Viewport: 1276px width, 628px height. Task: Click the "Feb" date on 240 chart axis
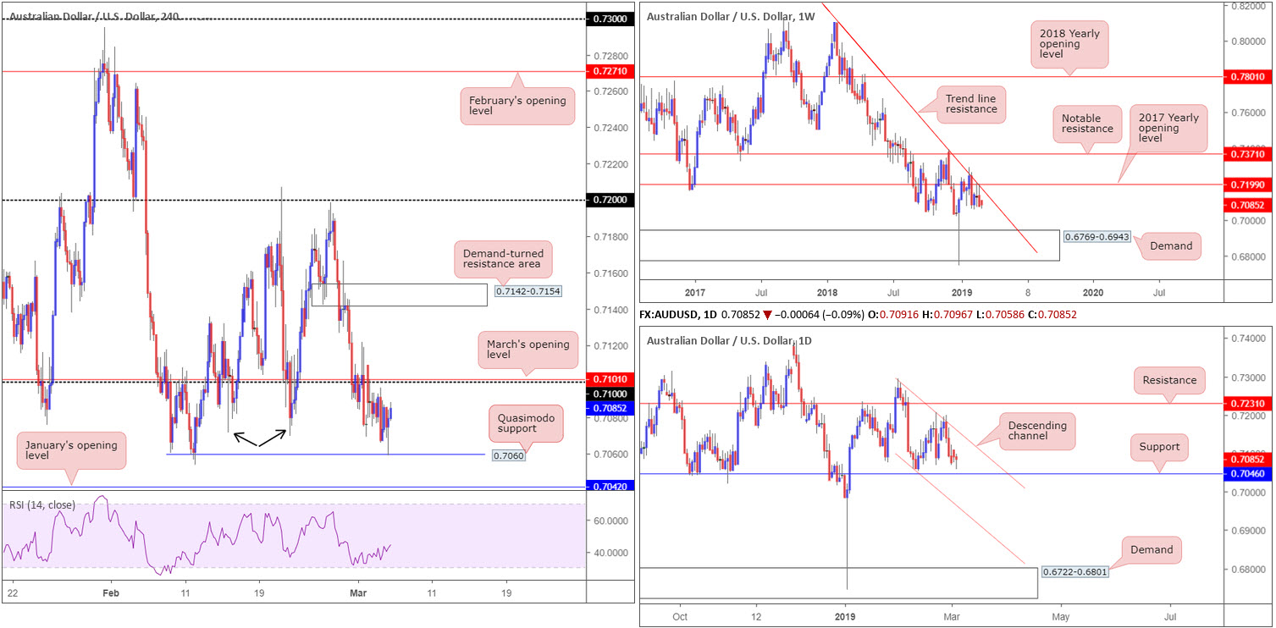(110, 595)
